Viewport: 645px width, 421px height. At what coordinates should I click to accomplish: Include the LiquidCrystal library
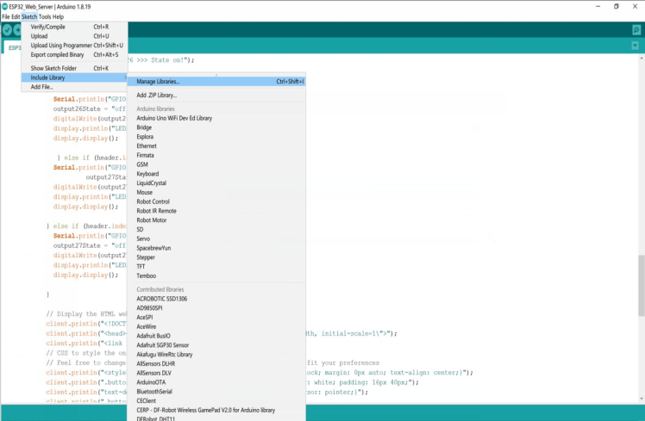[x=151, y=183]
